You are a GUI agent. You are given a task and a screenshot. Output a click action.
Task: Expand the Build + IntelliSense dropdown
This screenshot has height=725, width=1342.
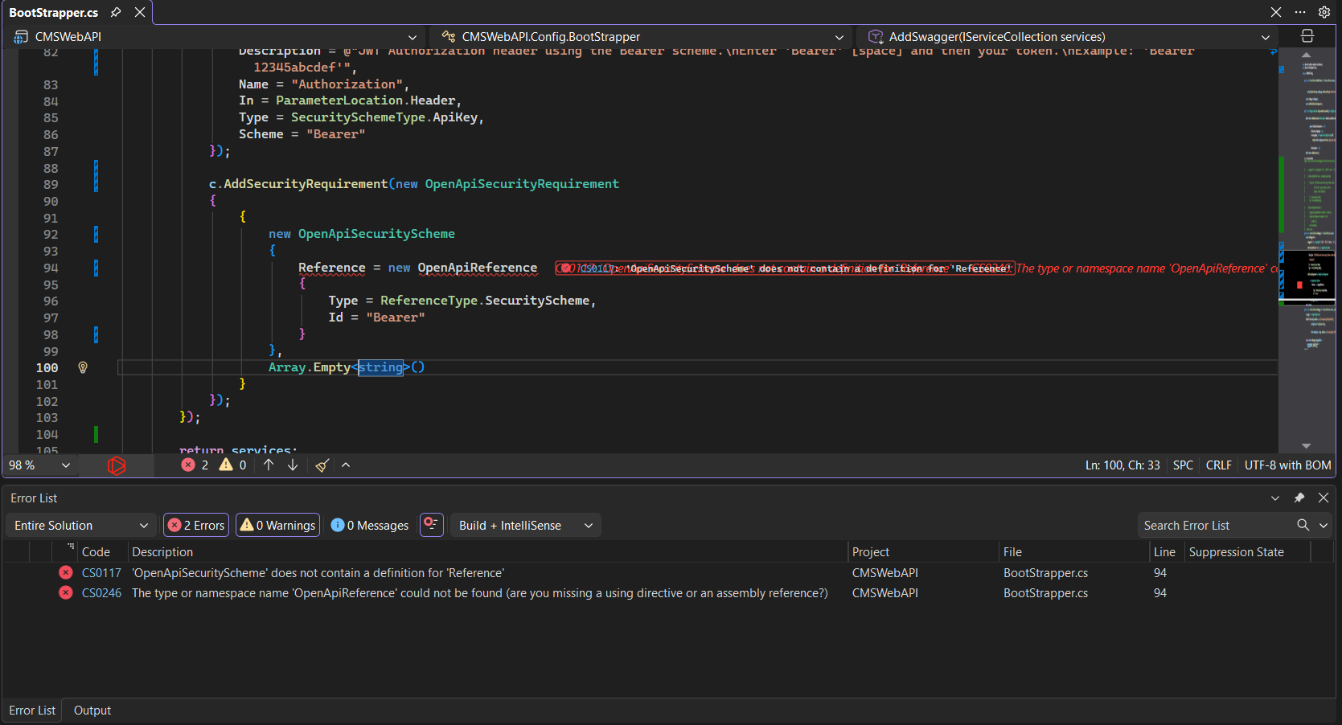(526, 526)
